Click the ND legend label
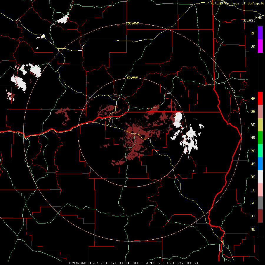Screen dimensions: 265x265 253,229
